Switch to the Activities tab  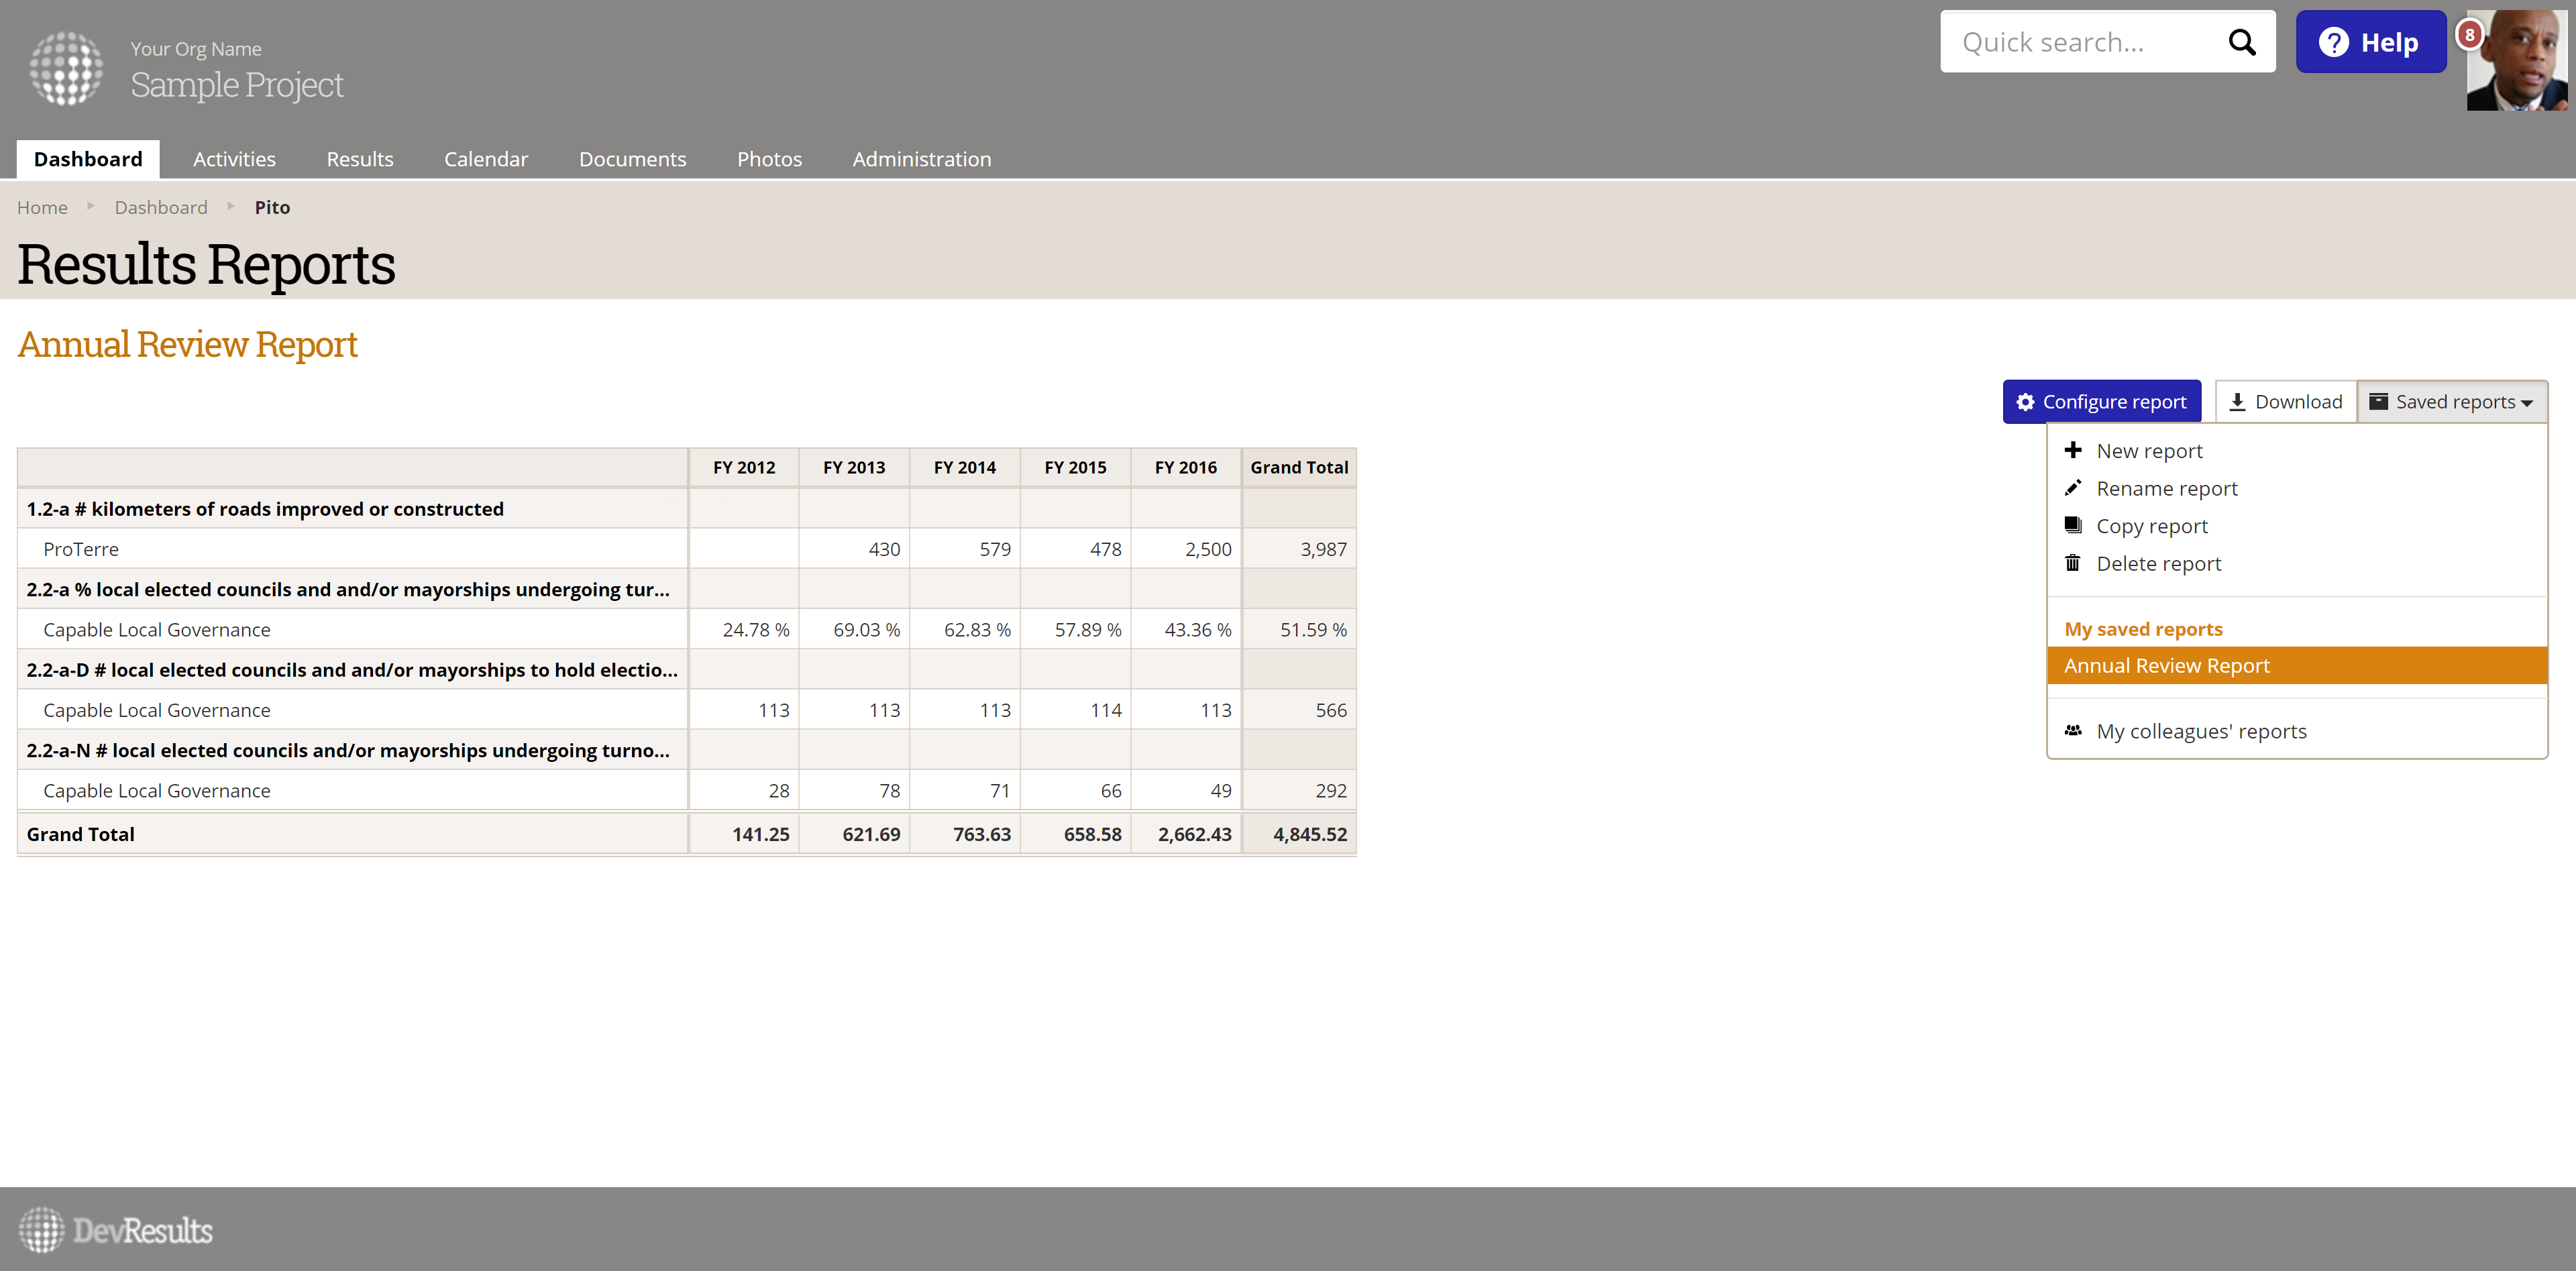click(x=234, y=159)
